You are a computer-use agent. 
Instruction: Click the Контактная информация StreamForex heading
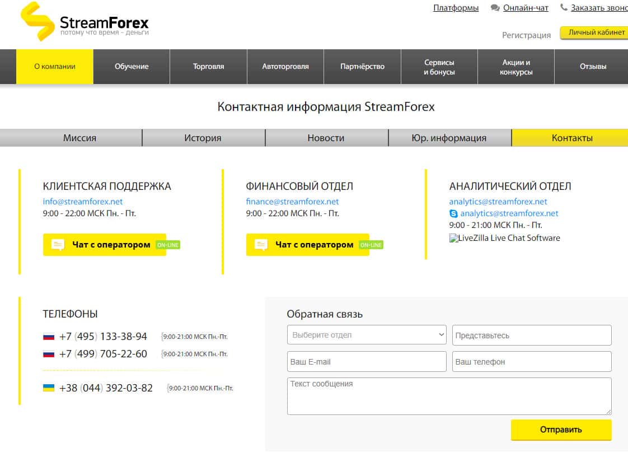click(326, 106)
